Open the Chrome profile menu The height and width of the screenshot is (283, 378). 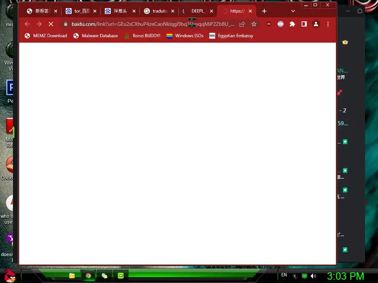coord(316,24)
